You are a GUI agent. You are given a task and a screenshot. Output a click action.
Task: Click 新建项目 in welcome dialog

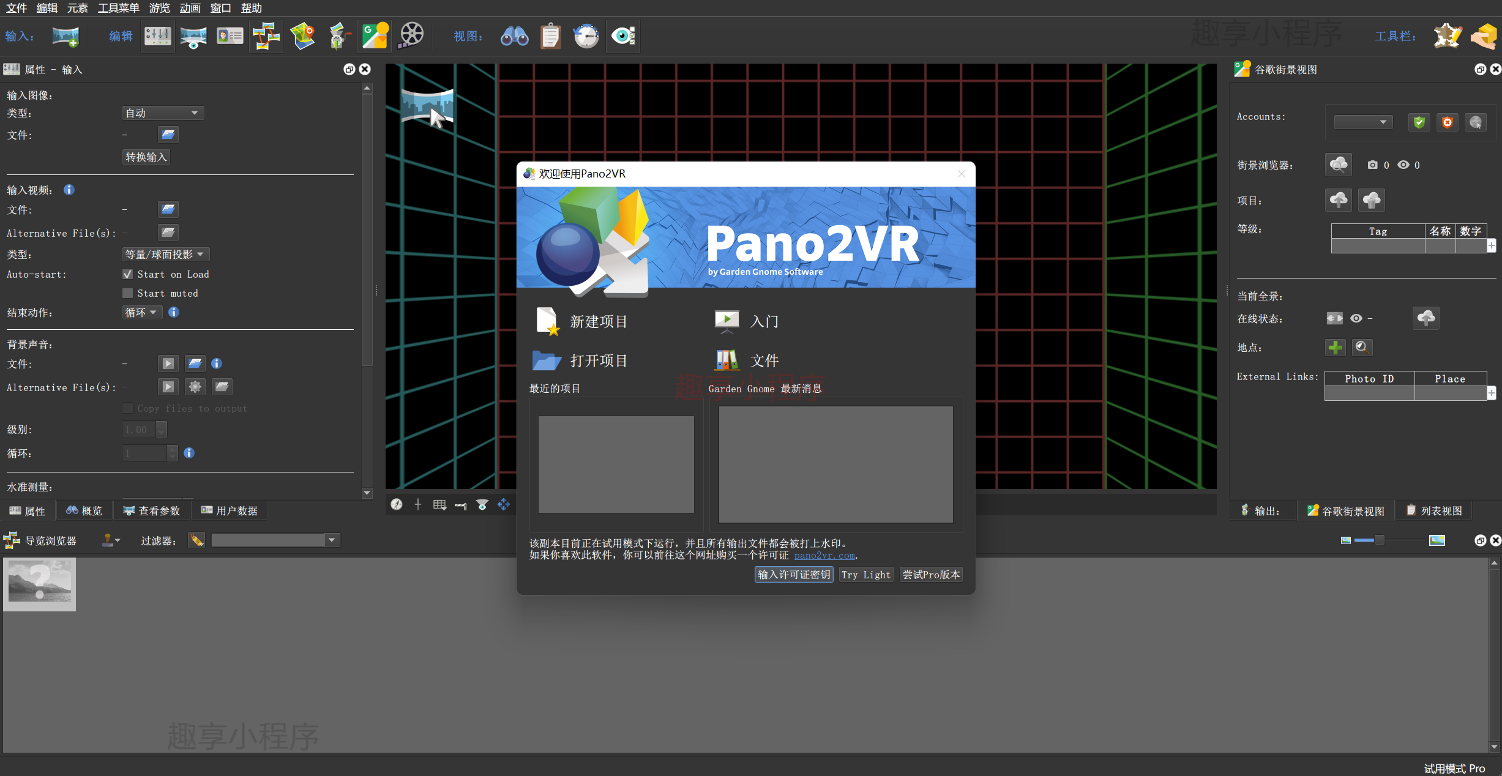pyautogui.click(x=581, y=322)
